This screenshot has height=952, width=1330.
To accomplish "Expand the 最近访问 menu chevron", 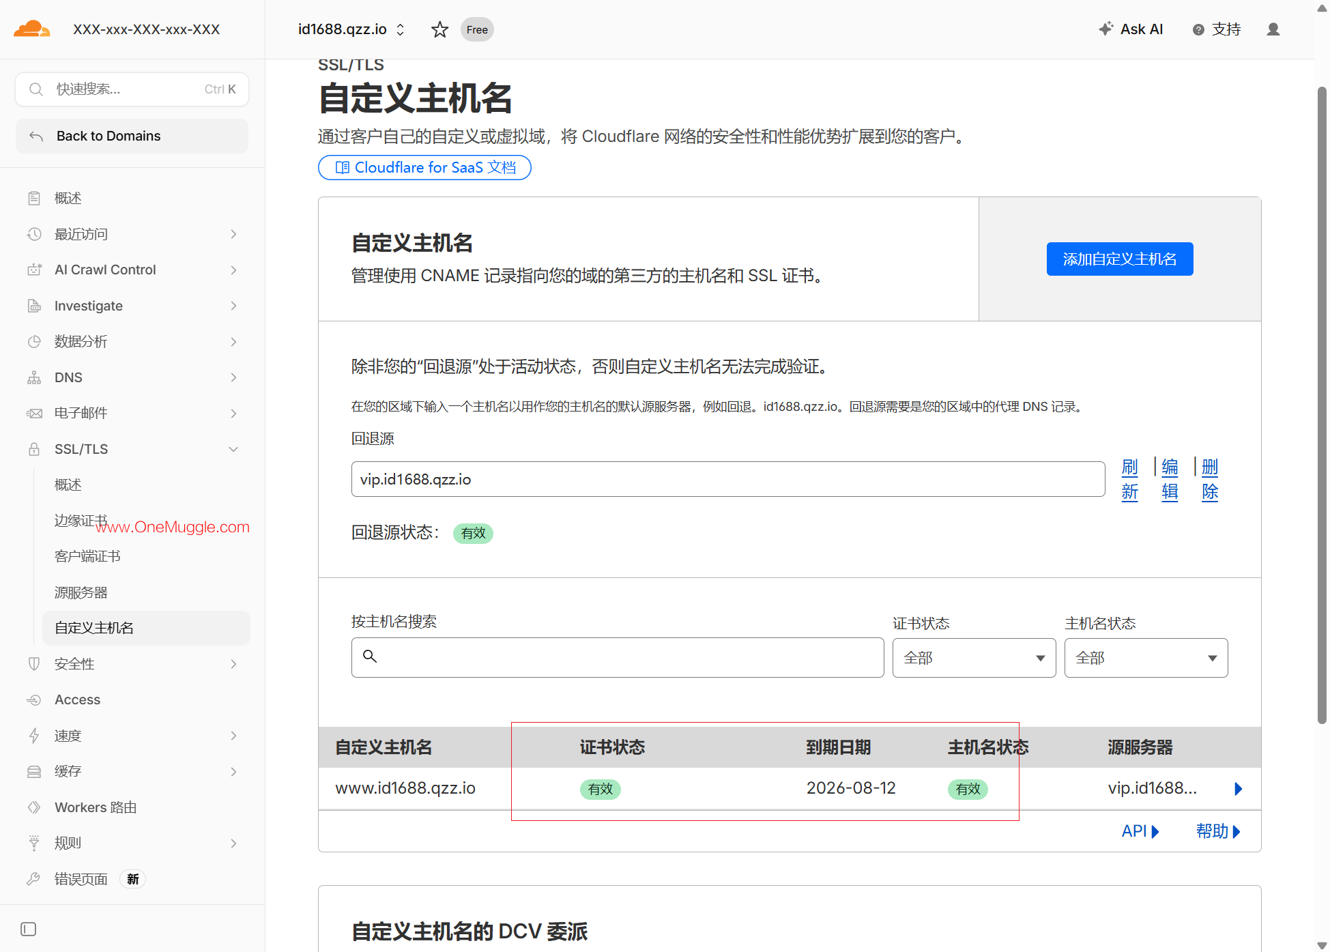I will coord(233,234).
